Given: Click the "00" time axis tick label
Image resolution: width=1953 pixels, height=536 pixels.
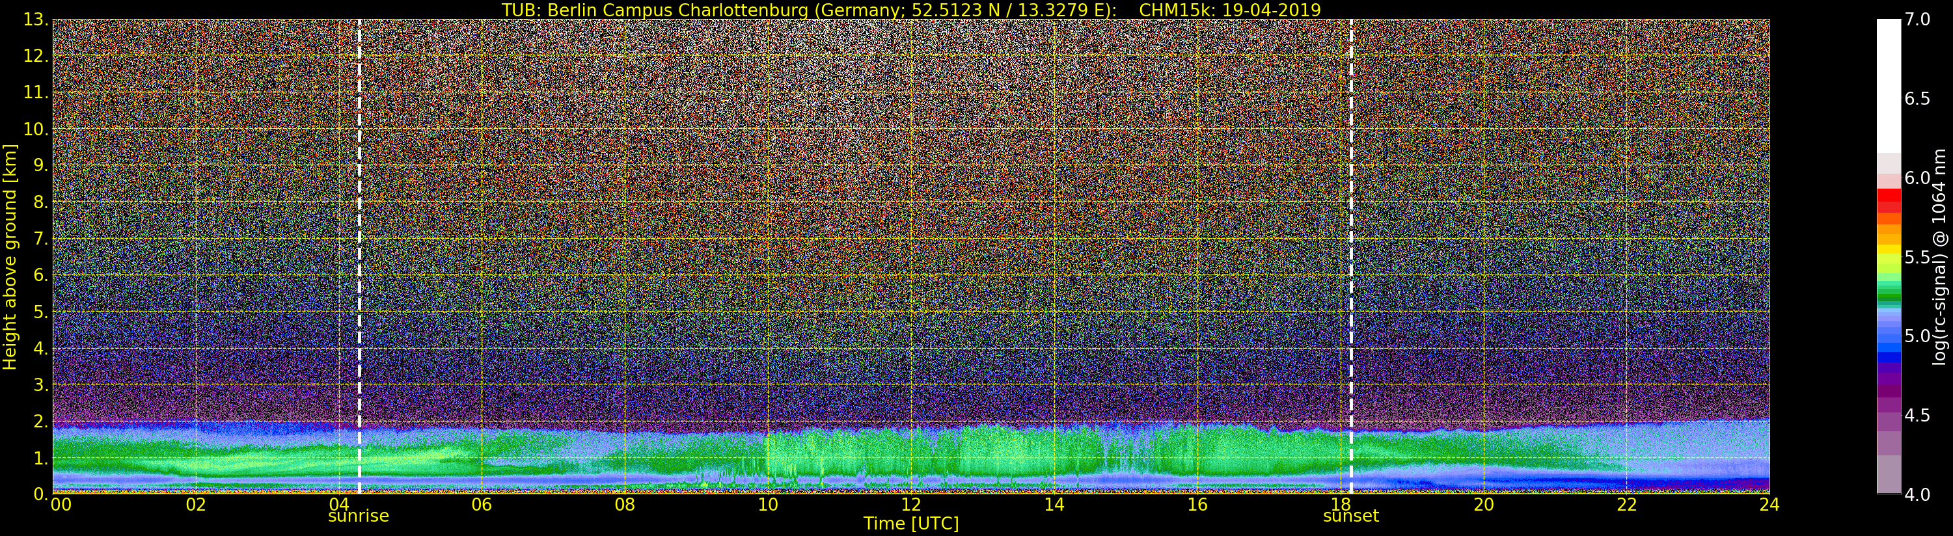Looking at the screenshot, I should 61,504.
